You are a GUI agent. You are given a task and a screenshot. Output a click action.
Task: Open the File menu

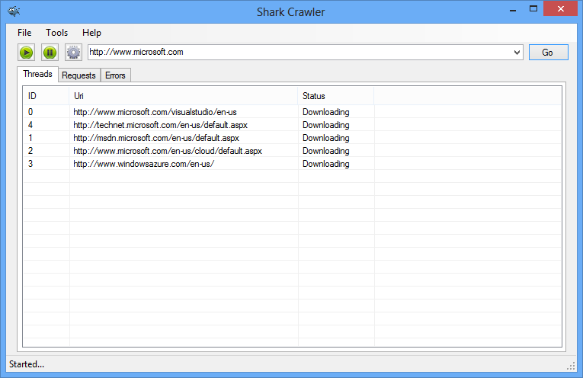tap(24, 33)
